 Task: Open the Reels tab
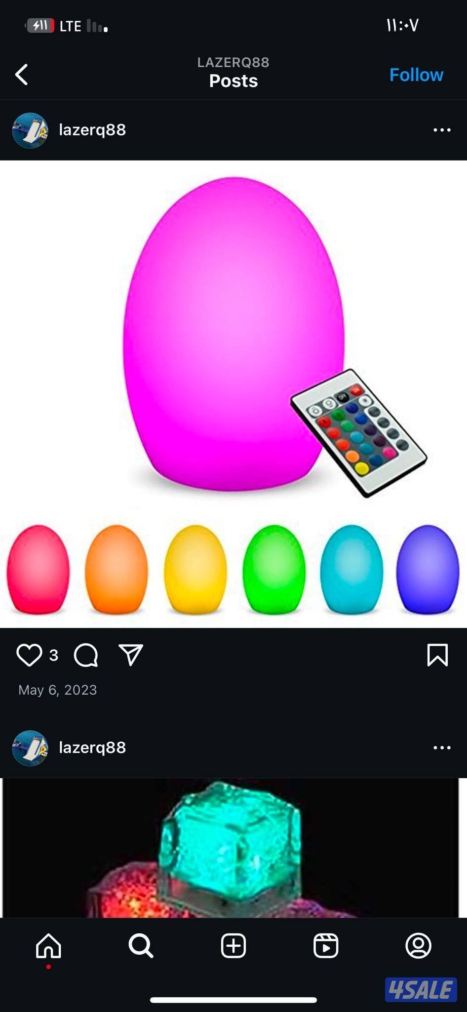(326, 946)
